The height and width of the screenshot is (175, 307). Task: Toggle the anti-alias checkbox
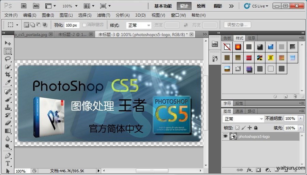(x=85, y=25)
